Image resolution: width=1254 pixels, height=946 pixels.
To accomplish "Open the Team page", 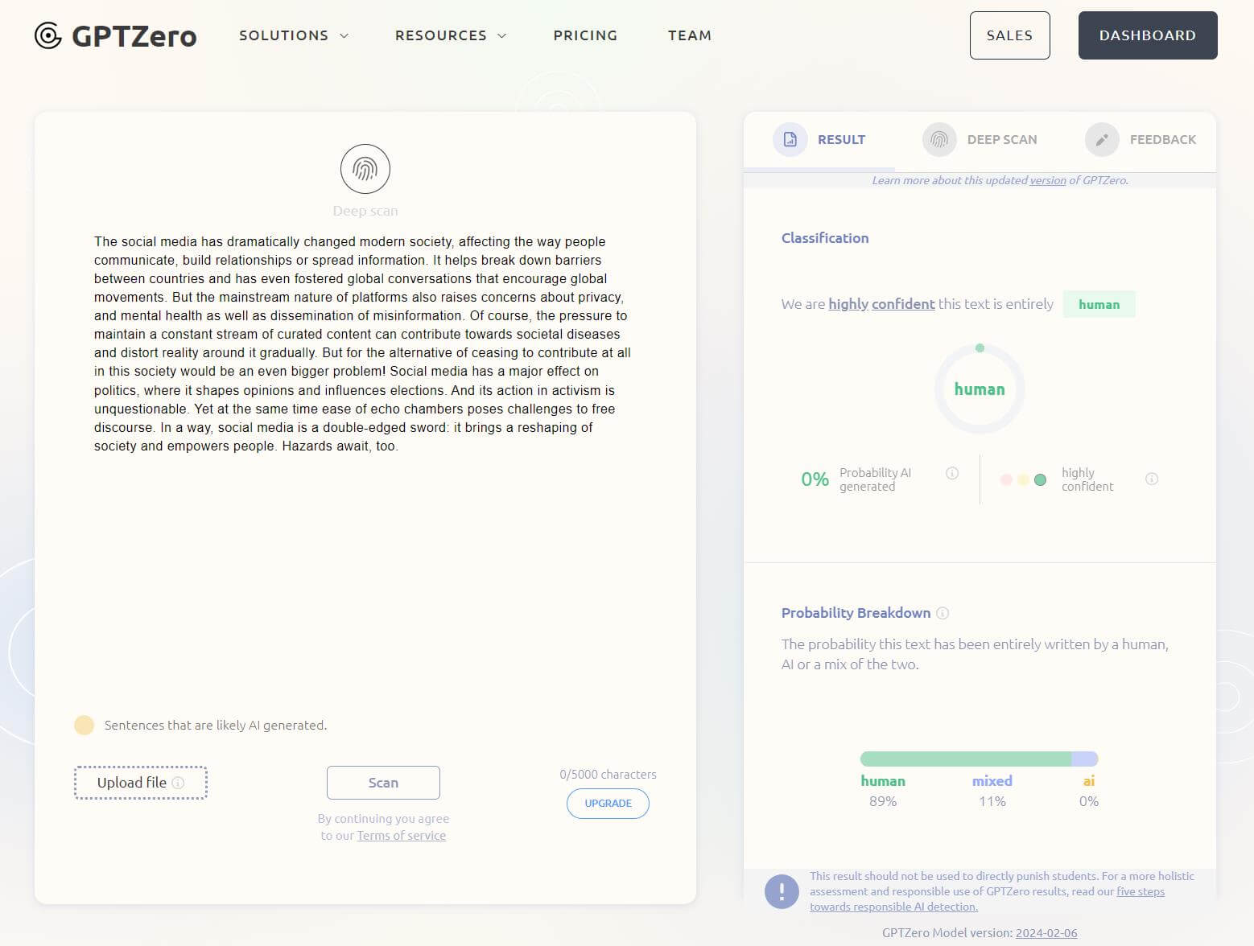I will pos(690,35).
